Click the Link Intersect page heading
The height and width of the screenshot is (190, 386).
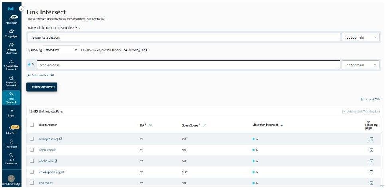[46, 12]
